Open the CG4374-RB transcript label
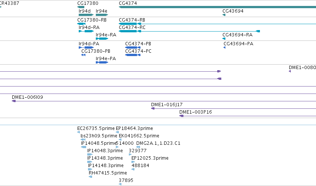This screenshot has width=316, height=186. pyautogui.click(x=132, y=20)
